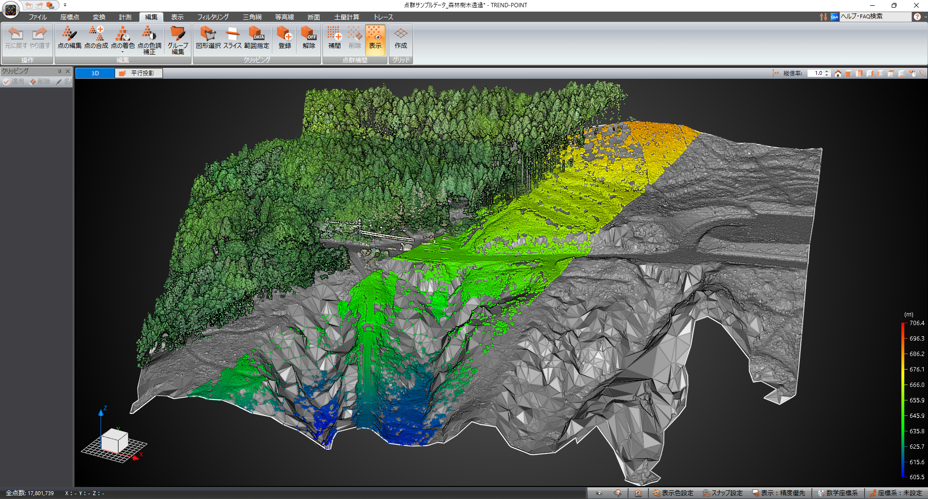928x499 pixels.
Task: Click the XYZ axis orientation cube
Action: [x=115, y=440]
